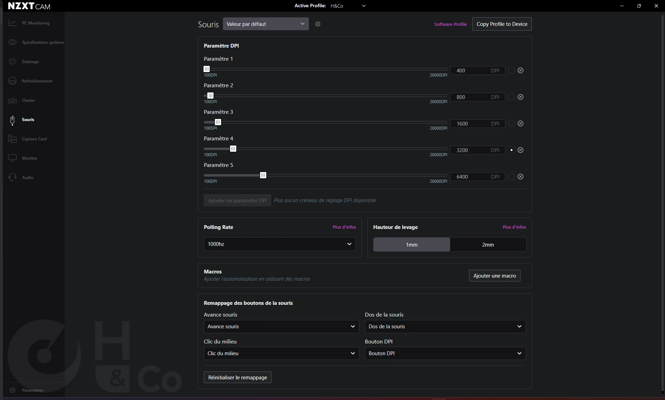Click Réinitialiser le remappage button
Image resolution: width=665 pixels, height=400 pixels.
[x=238, y=377]
